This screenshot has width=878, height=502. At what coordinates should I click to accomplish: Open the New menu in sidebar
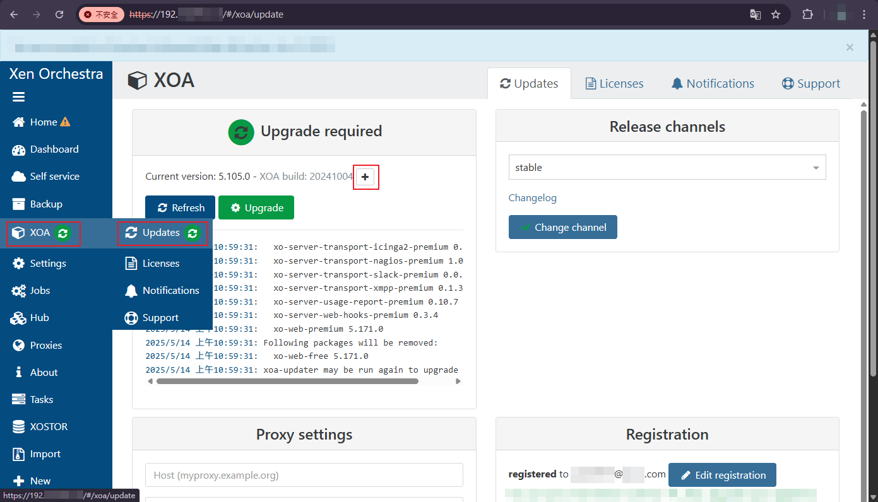[x=32, y=481]
